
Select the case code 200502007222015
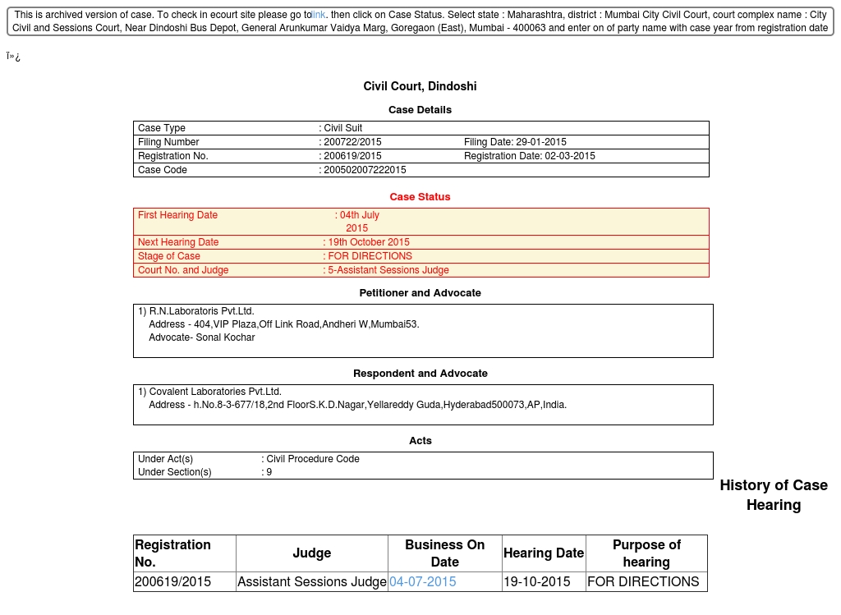coord(365,170)
